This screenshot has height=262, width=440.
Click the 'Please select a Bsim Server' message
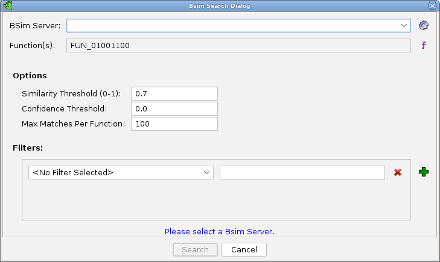220,231
